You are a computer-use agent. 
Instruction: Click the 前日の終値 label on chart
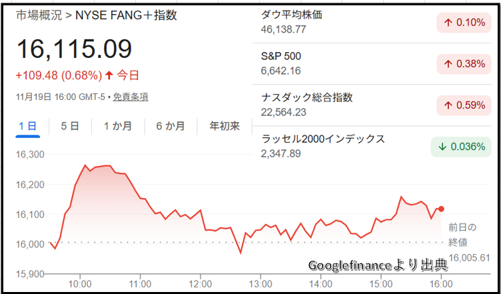point(462,234)
